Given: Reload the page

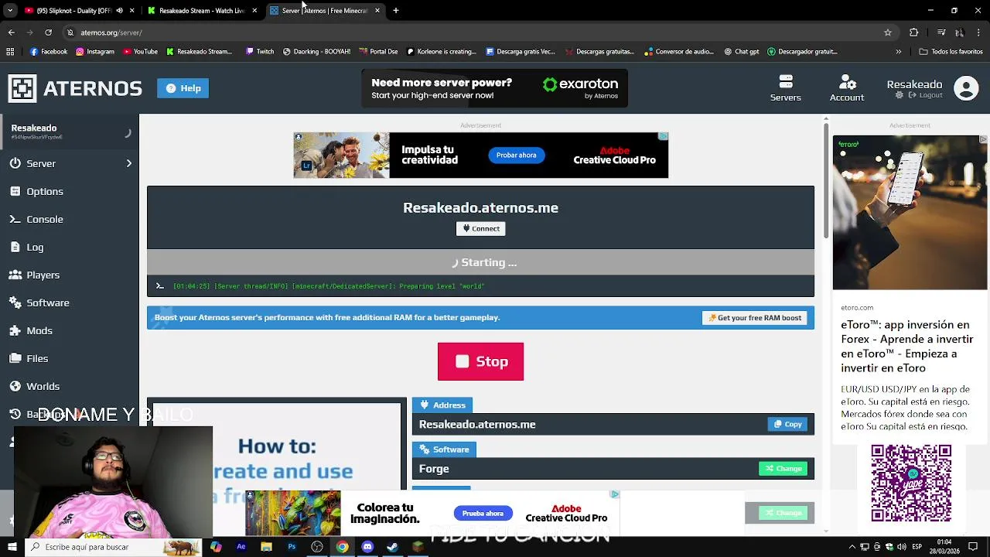Looking at the screenshot, I should [x=48, y=32].
